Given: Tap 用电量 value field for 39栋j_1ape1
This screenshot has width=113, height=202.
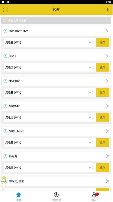Looking at the screenshot, I should point(50,142).
